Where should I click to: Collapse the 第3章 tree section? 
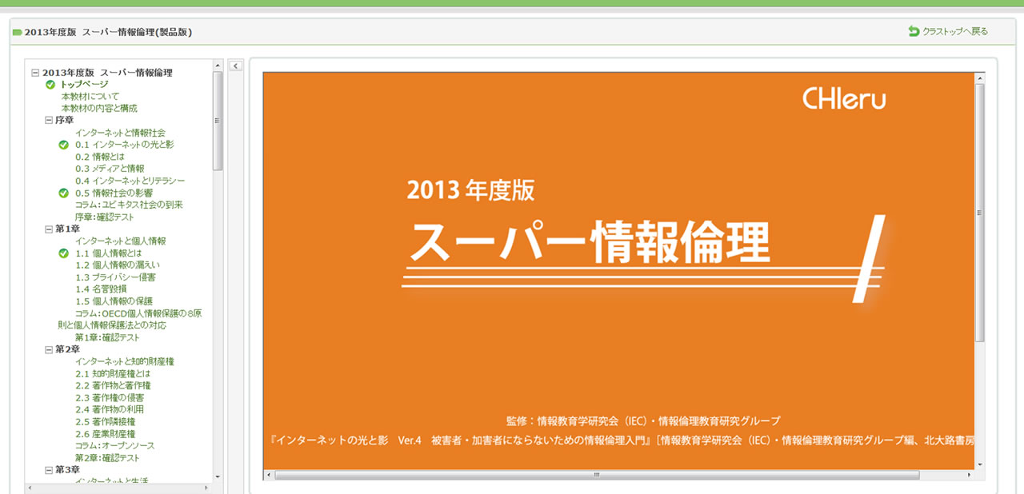[x=49, y=470]
